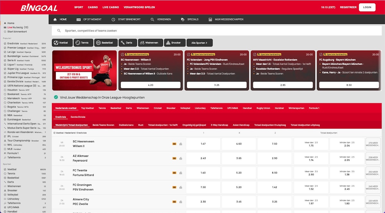Pick 'Meer dan 3.5' at 2.90 for FC Twente
The image size is (385, 213).
311,173
